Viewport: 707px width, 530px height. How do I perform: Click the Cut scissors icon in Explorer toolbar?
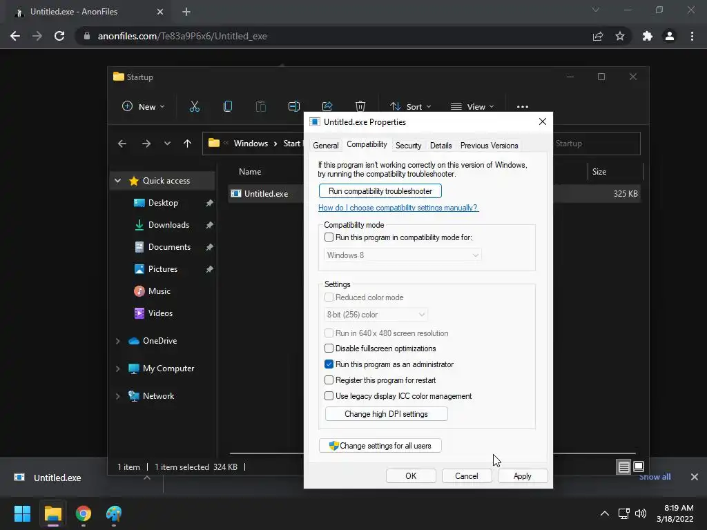point(194,106)
